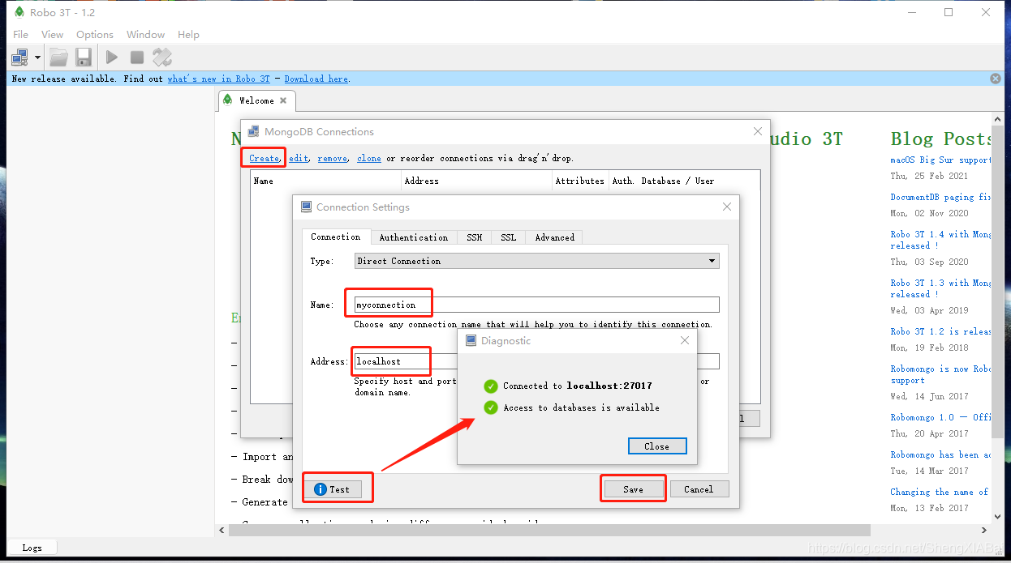Follow the "Download here" link
The width and height of the screenshot is (1011, 563).
click(x=316, y=79)
